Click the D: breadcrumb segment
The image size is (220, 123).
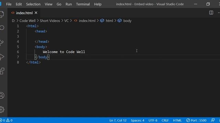13,21
